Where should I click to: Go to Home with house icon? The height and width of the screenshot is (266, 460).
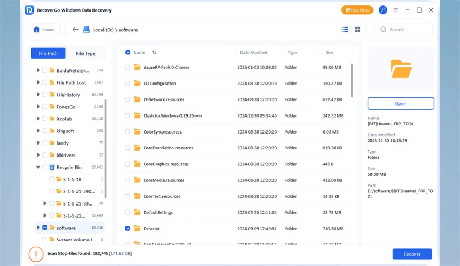[44, 30]
